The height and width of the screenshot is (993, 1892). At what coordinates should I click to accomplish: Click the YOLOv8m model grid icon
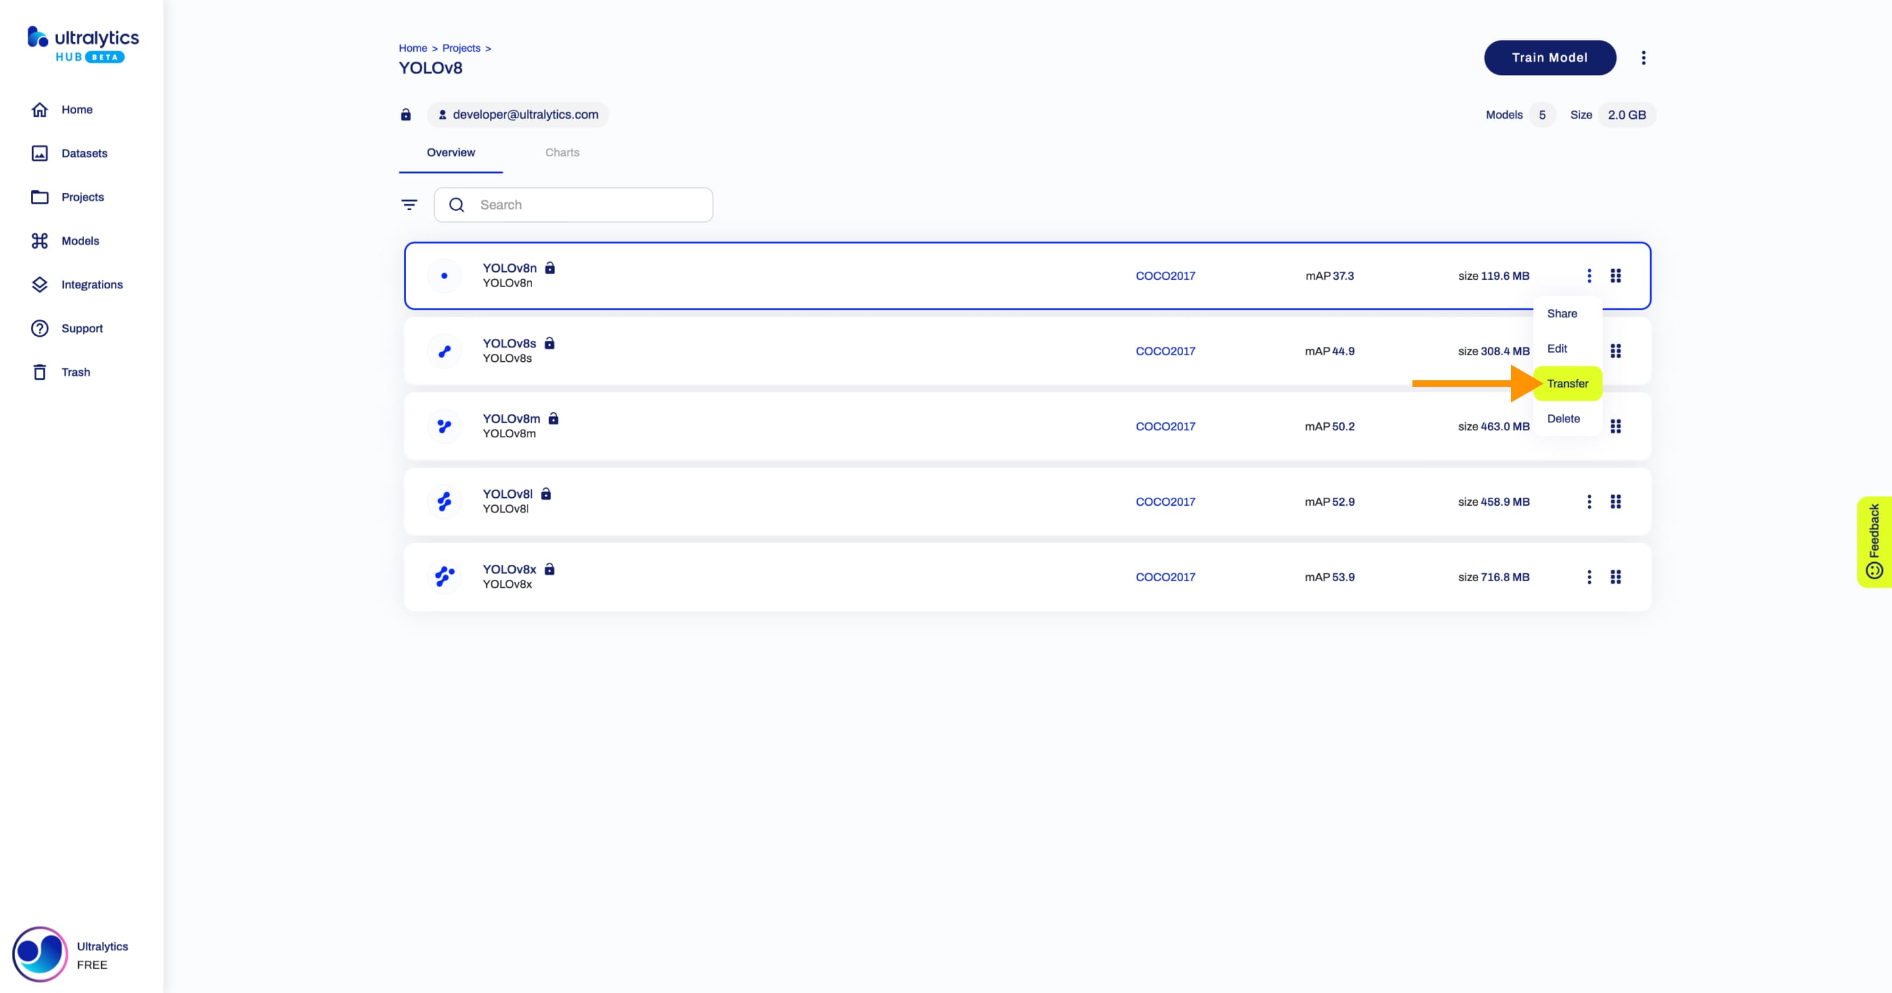[1615, 425]
